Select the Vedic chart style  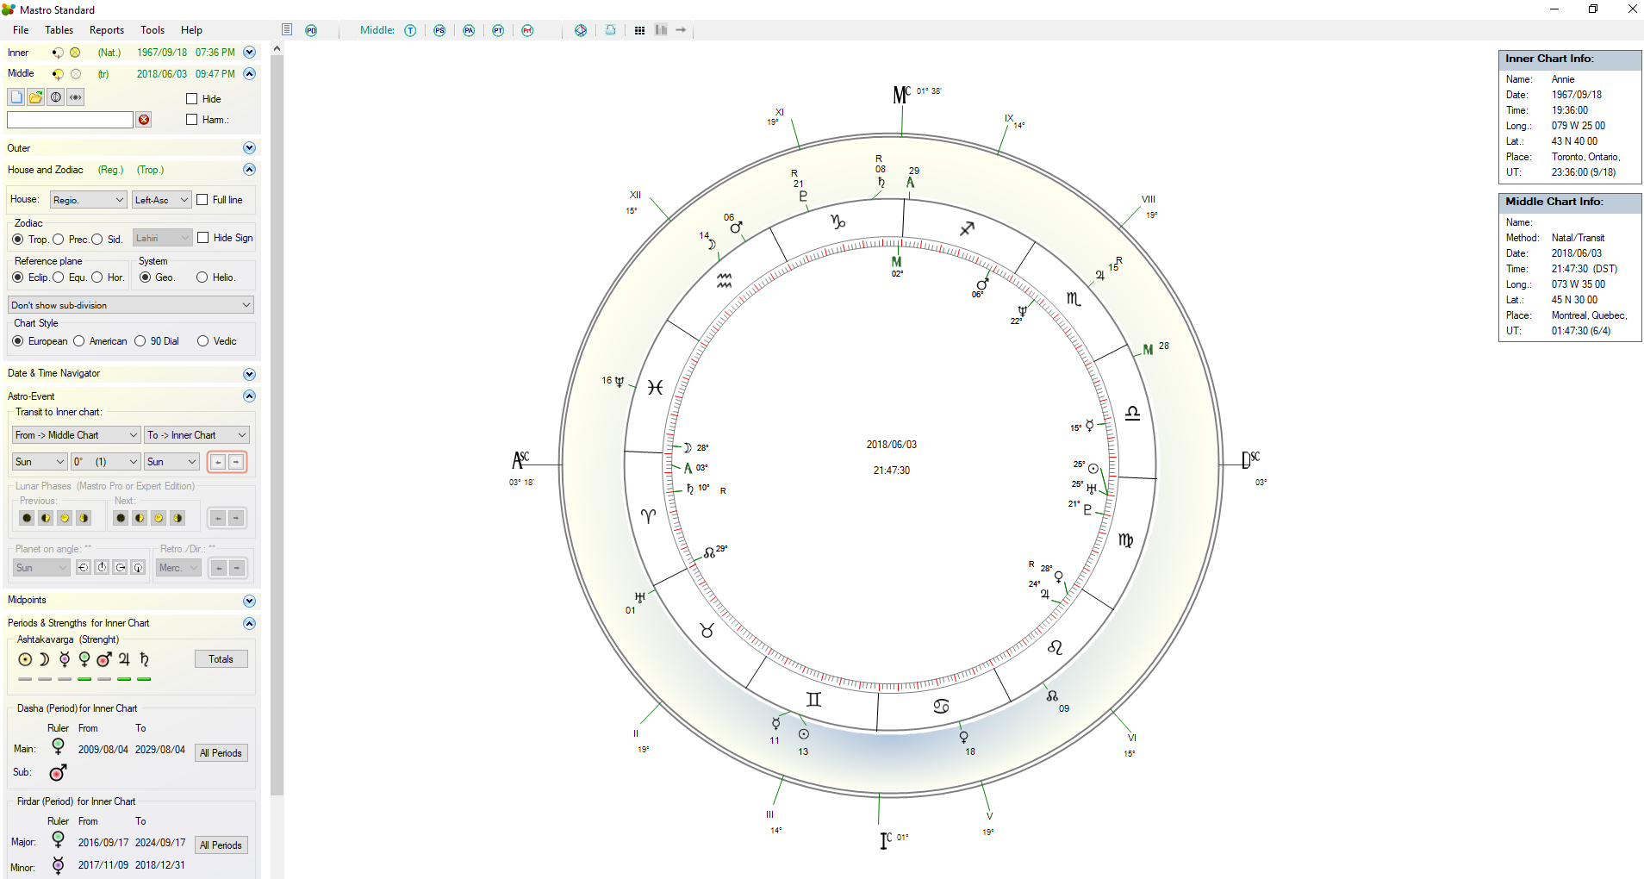[x=203, y=341]
